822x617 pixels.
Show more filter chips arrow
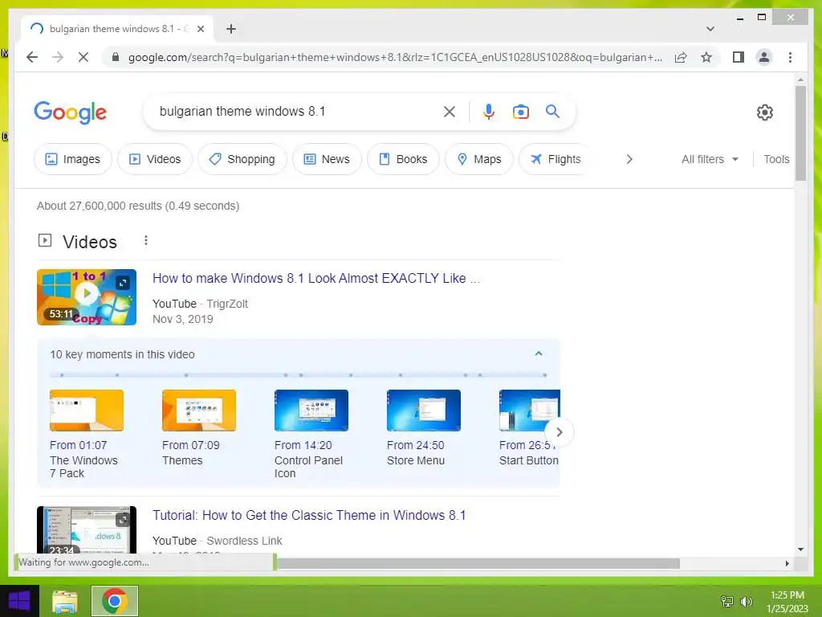629,159
